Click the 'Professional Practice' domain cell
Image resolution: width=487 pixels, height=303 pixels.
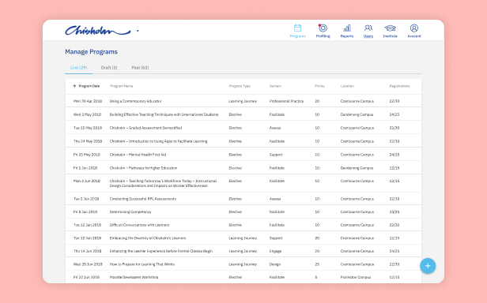pos(286,101)
